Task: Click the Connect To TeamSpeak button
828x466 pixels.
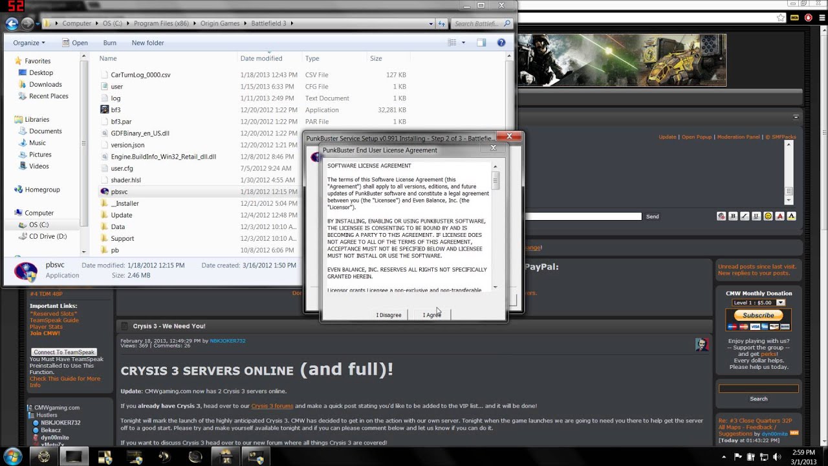Action: pyautogui.click(x=64, y=352)
